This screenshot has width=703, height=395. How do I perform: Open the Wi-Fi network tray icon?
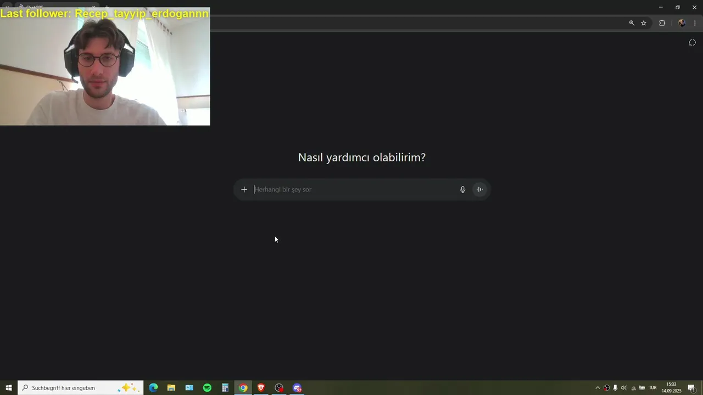coord(633,388)
